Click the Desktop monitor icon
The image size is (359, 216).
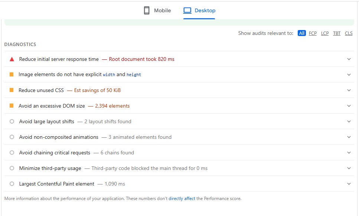(x=187, y=10)
